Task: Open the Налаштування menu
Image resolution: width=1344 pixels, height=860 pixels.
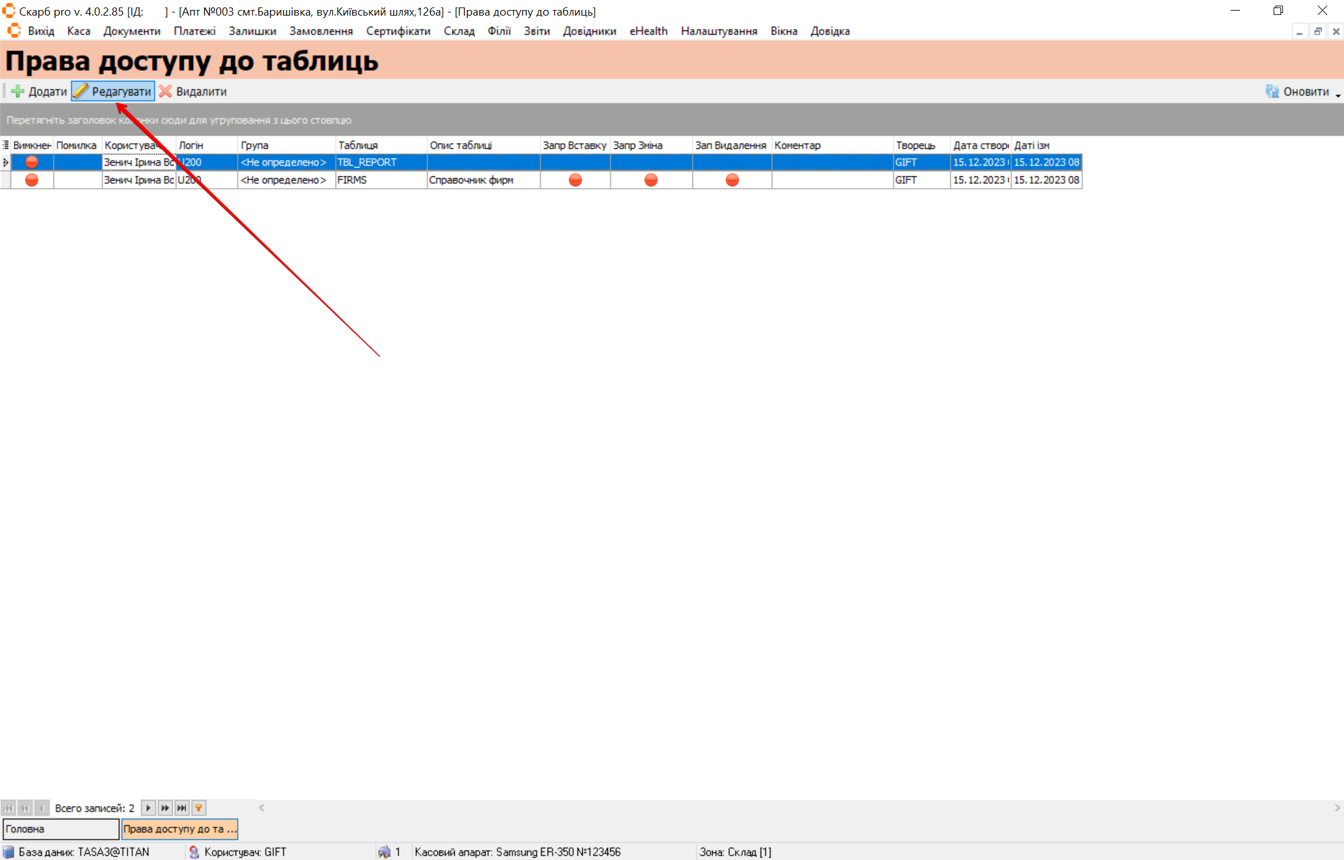Action: 719,31
